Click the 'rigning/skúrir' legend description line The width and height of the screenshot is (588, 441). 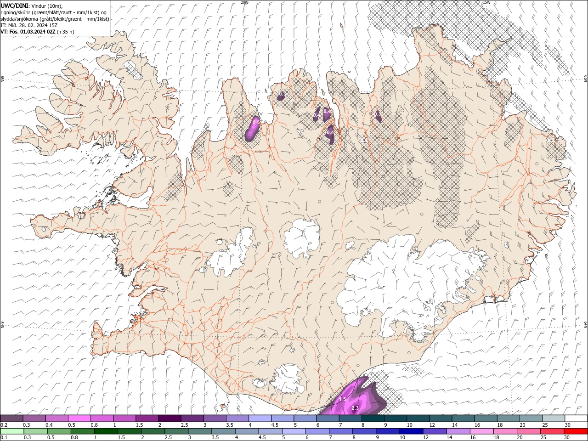point(54,12)
